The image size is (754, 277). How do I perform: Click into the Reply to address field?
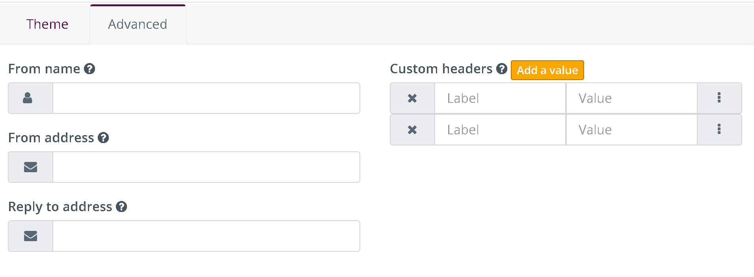(x=205, y=236)
